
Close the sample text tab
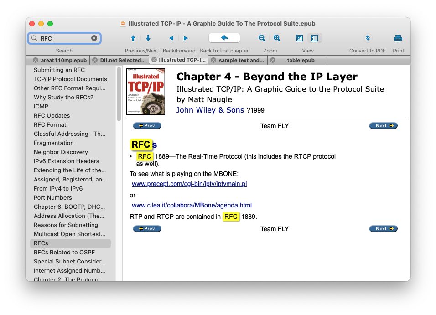coord(213,60)
